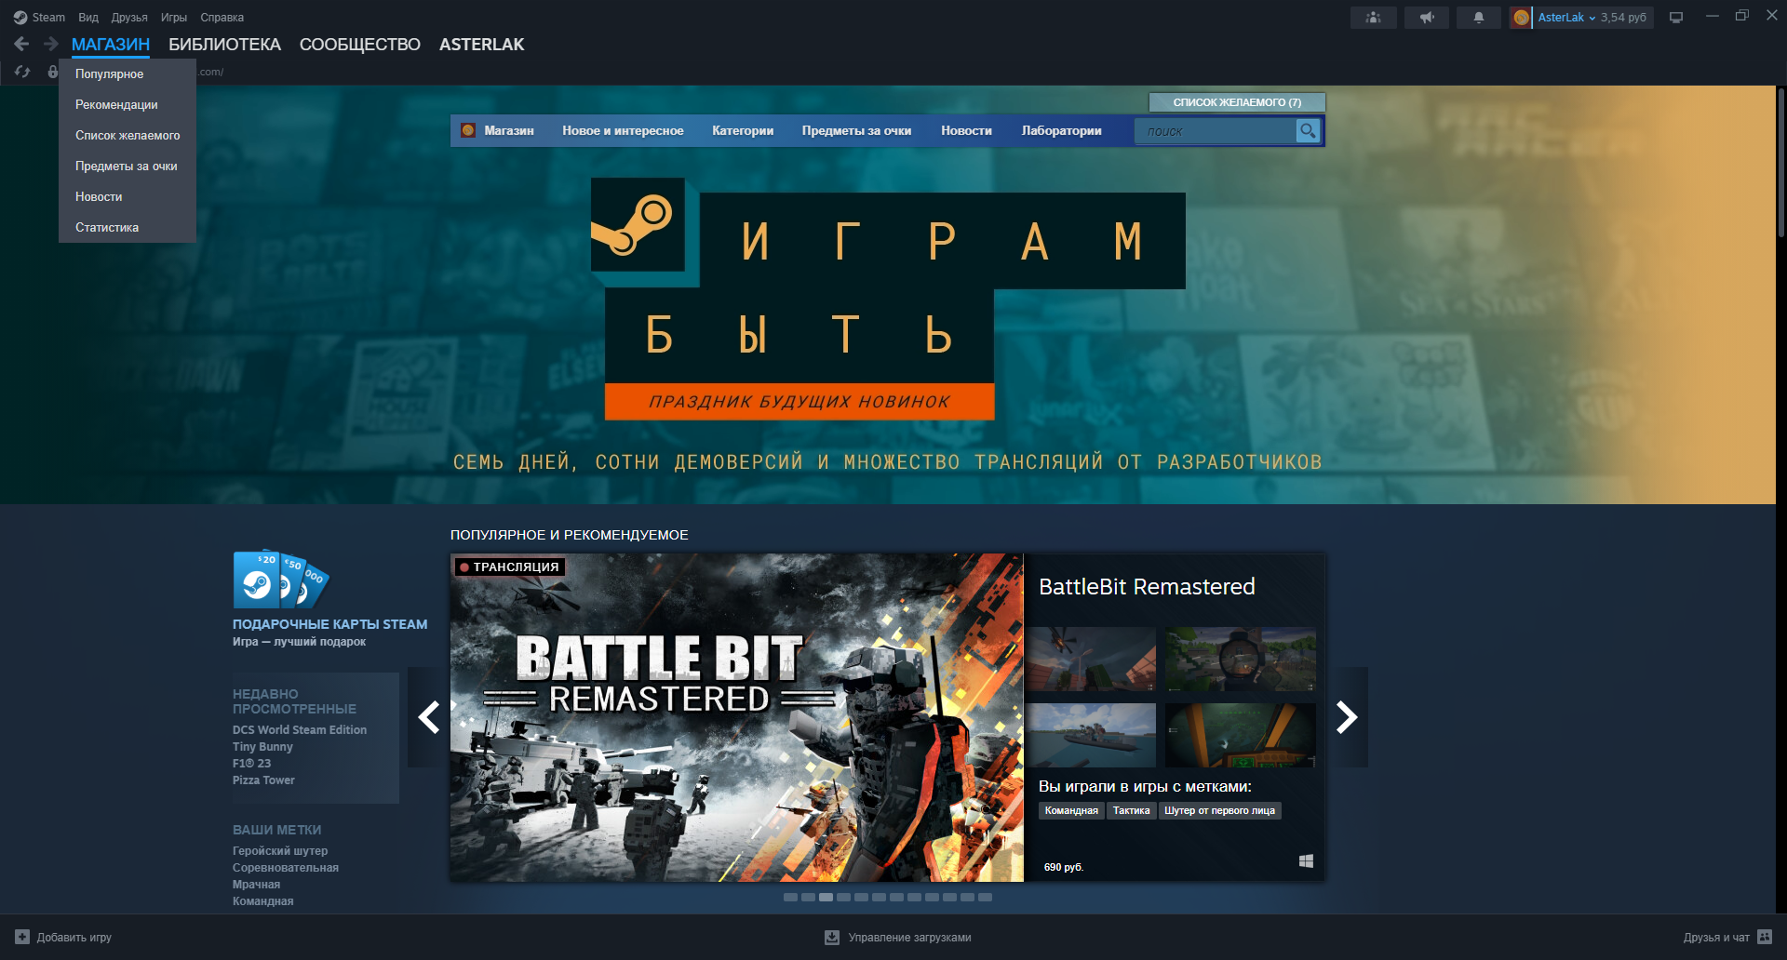
Task: Switch to Big Picture mode via the monitor icon
Action: (x=1676, y=18)
